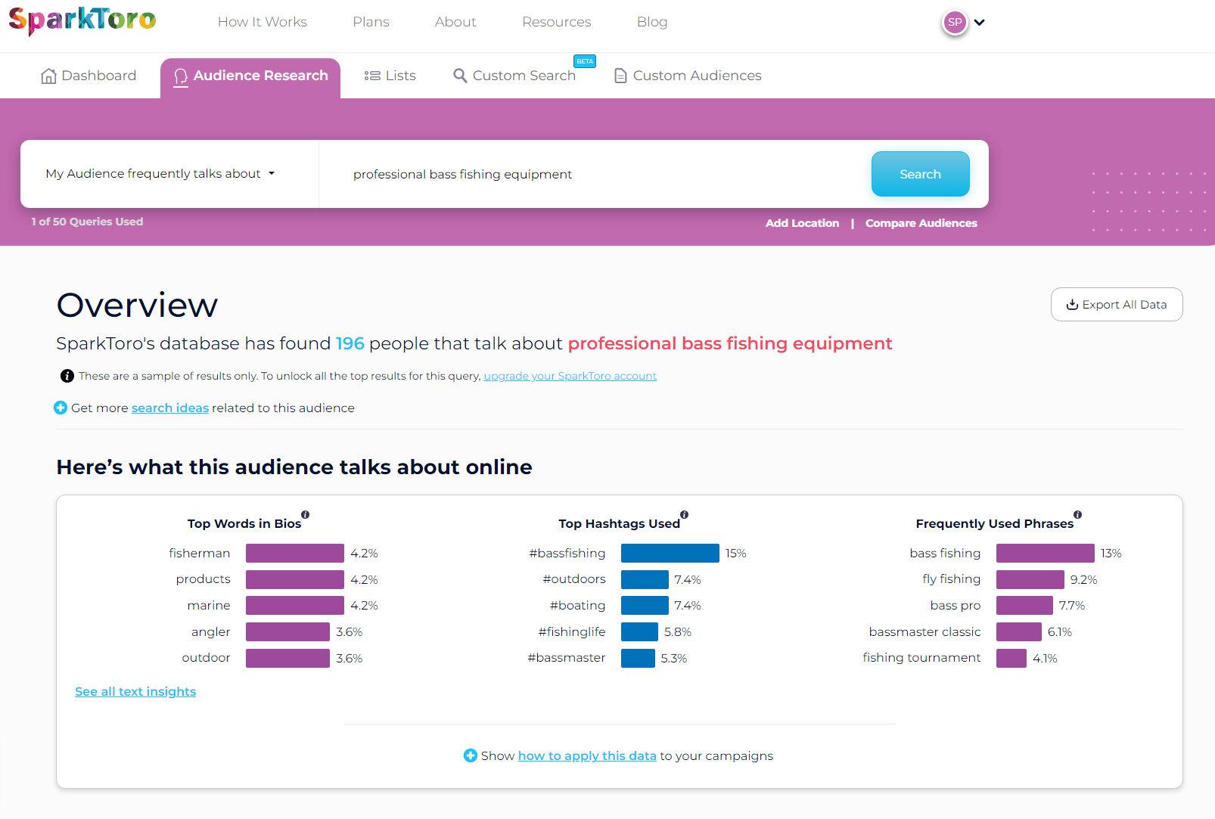Click the Dashboard home icon

[48, 76]
